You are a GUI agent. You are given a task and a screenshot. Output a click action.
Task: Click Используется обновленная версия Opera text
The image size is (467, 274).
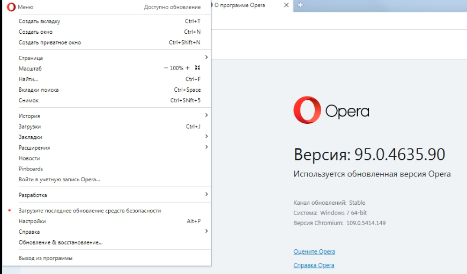[x=372, y=174]
